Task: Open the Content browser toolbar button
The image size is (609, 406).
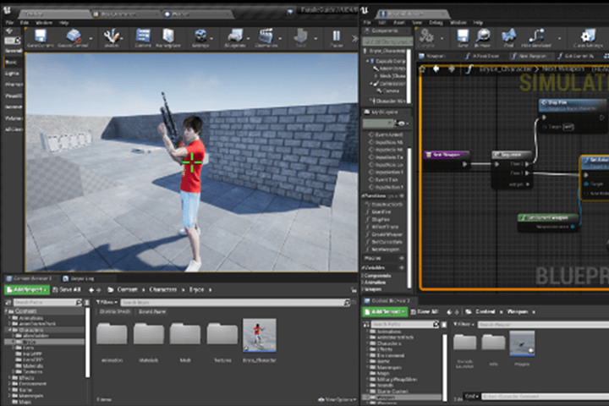Action: point(143,38)
